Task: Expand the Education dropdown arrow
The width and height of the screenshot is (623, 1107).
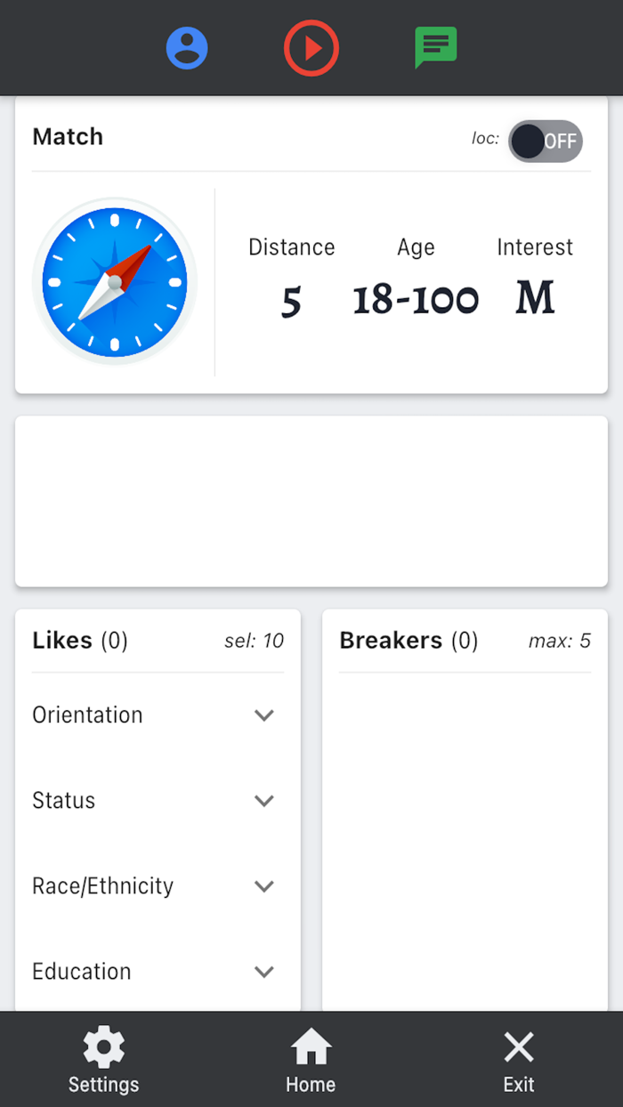Action: (x=263, y=972)
